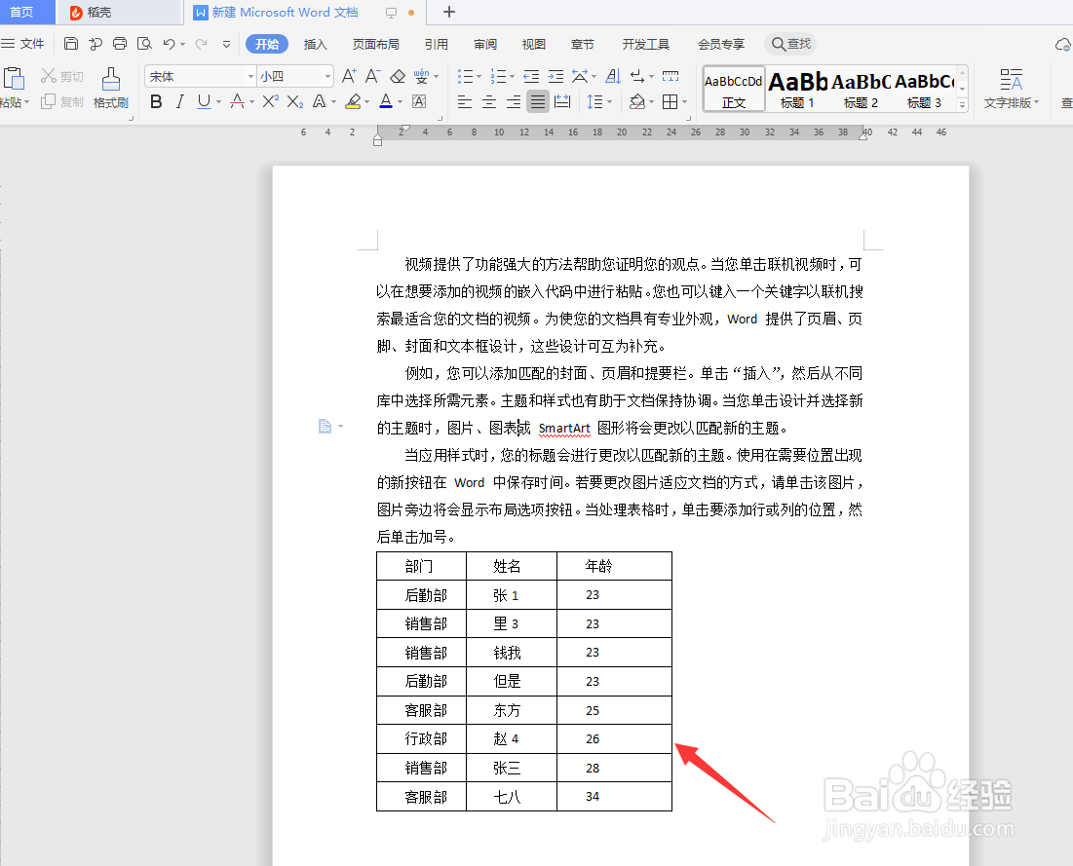Apply italic formatting

[179, 101]
